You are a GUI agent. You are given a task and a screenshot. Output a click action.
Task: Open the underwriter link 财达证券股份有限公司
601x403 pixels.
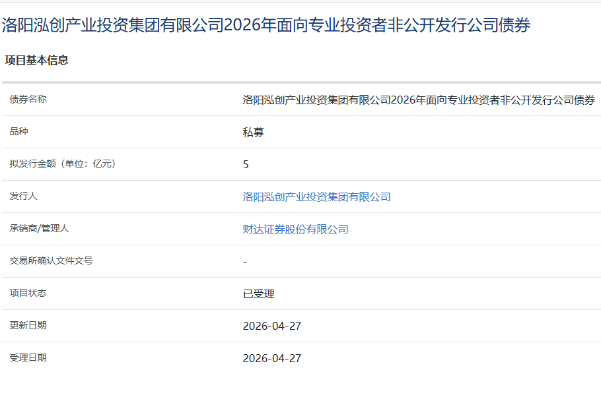coord(295,228)
